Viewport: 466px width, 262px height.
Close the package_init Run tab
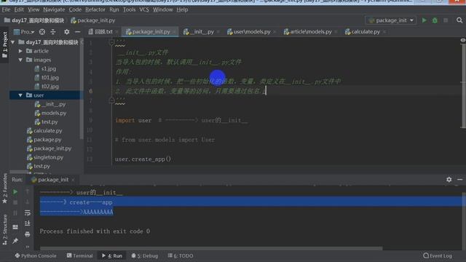coord(73,180)
